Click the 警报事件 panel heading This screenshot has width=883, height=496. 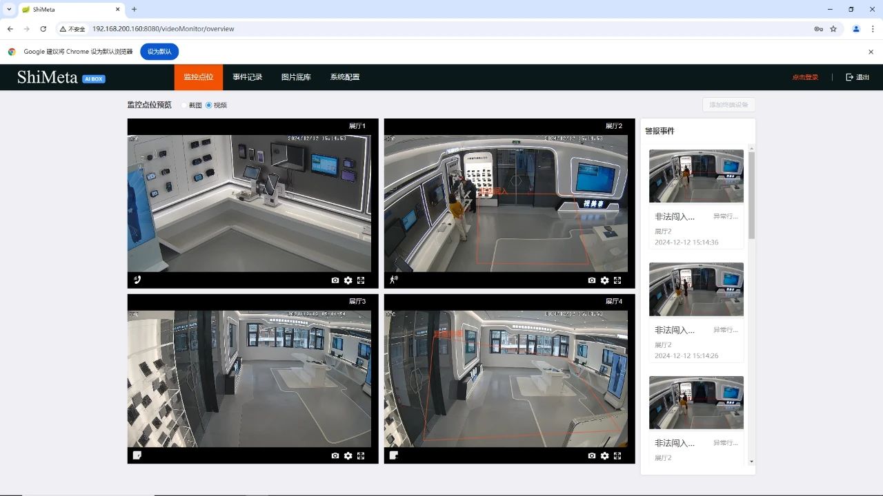[x=660, y=131]
